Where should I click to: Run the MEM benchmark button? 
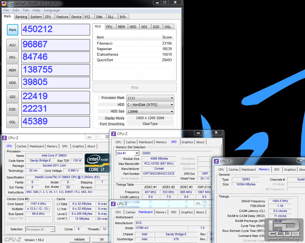12,70
